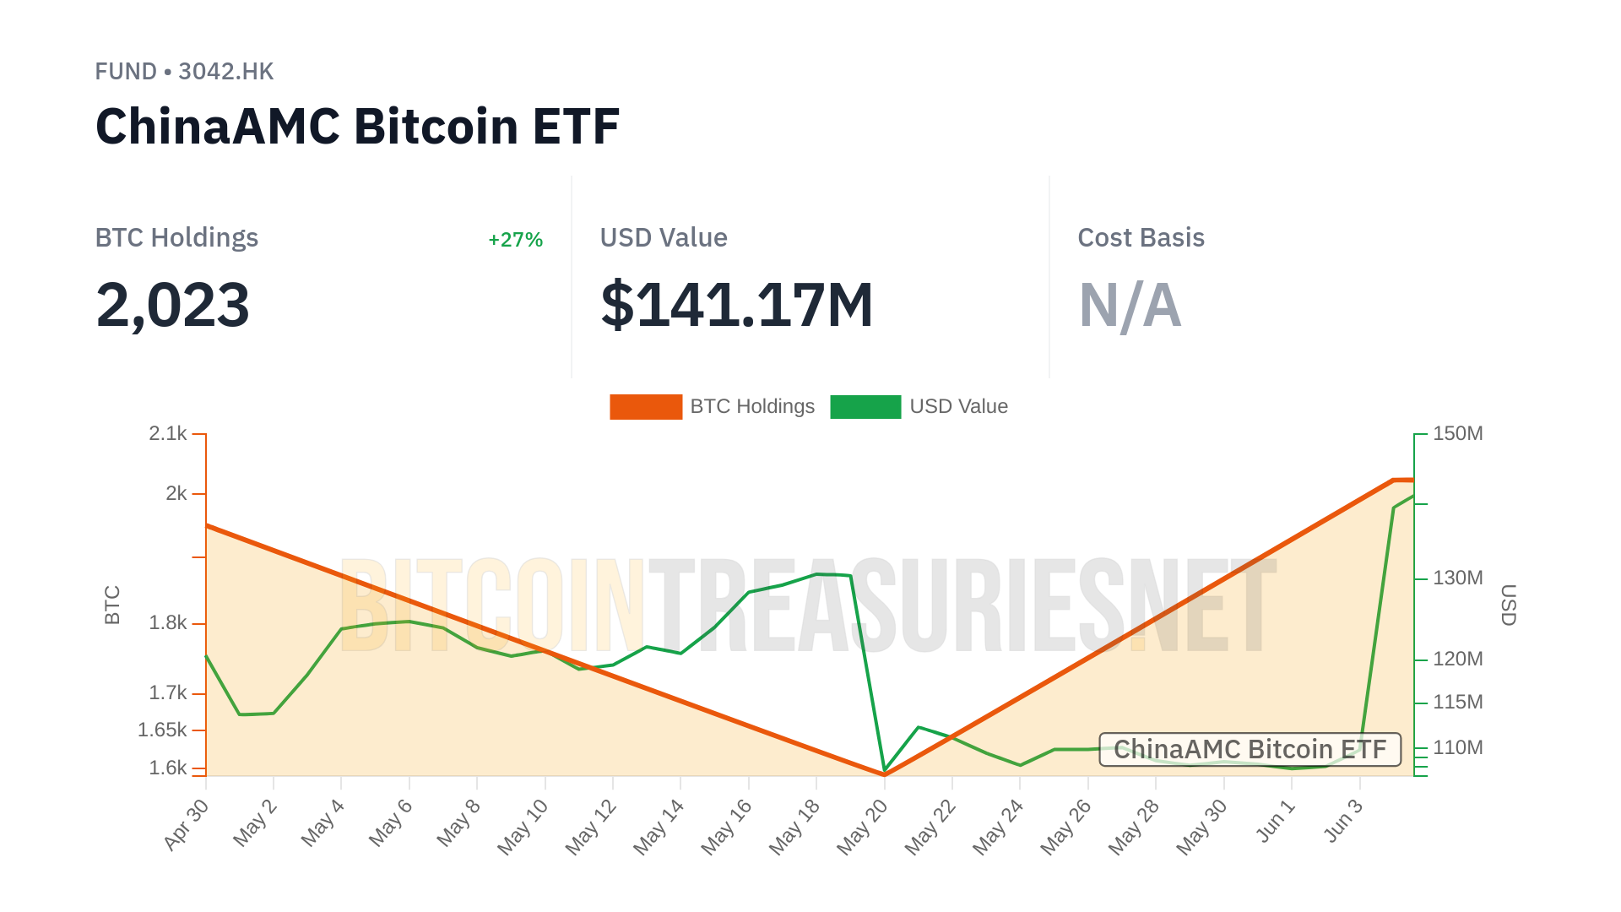Screen dimensions: 1621x912
Task: Click the +27% change badge
Action: (515, 240)
